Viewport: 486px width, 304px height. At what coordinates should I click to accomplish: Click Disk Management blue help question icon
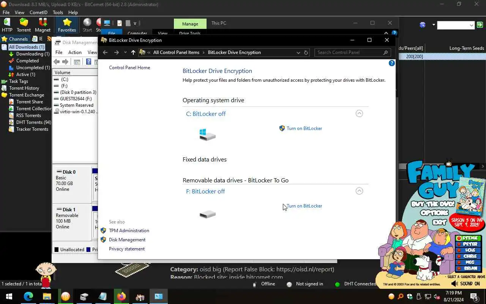click(x=88, y=62)
